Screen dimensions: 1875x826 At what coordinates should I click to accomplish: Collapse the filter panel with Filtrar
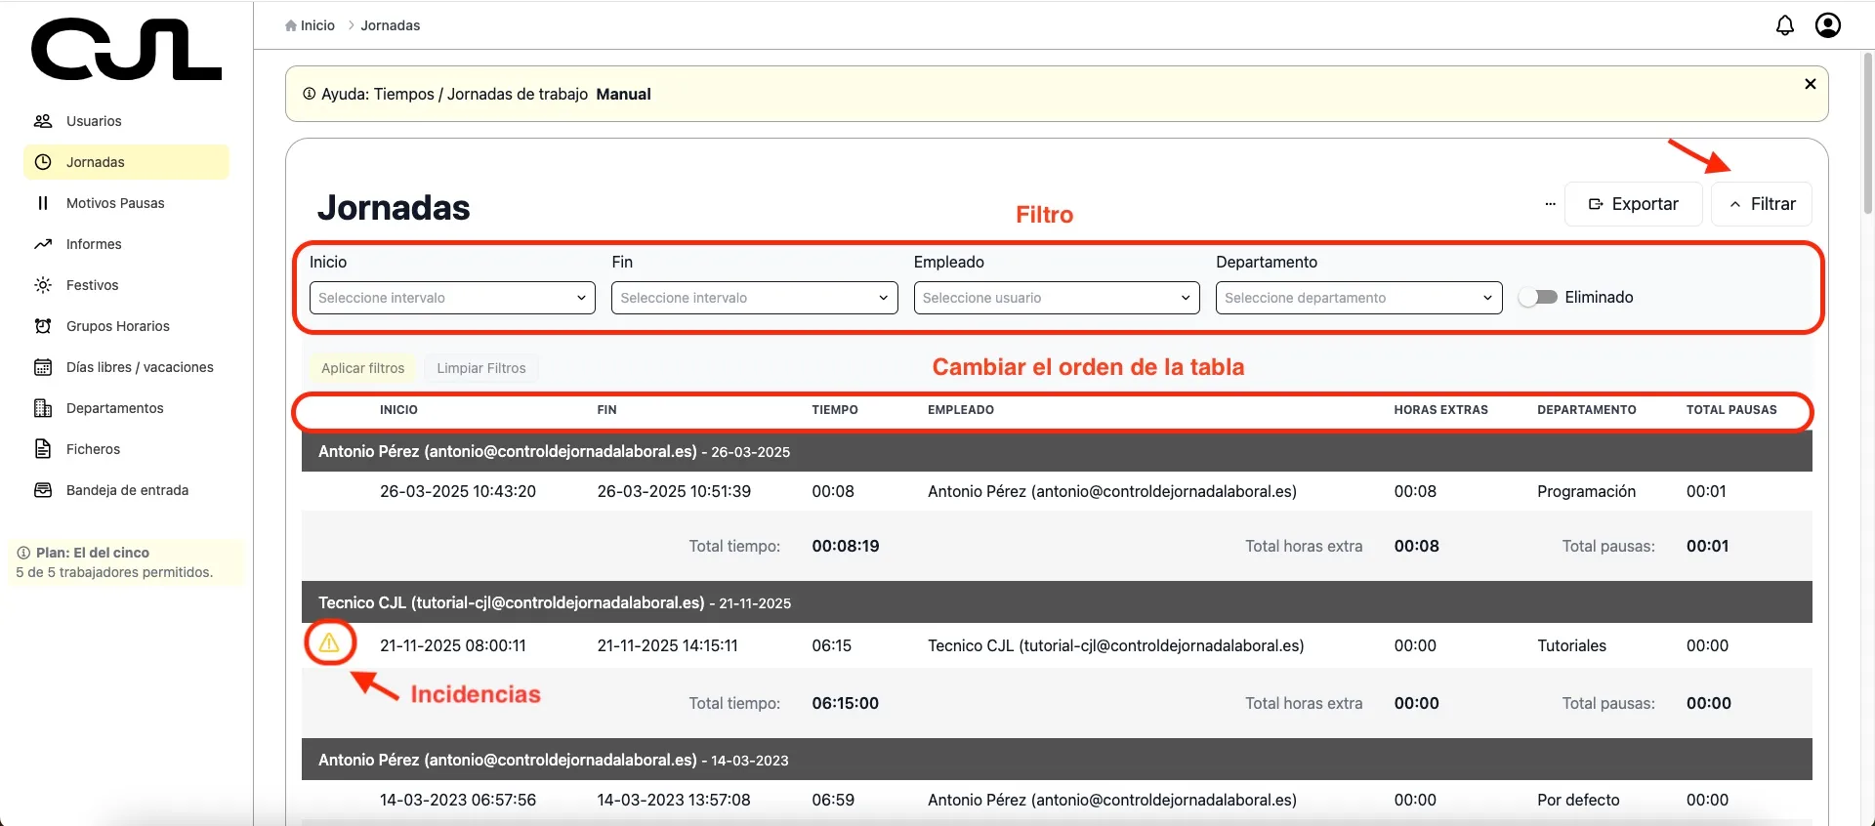click(x=1762, y=204)
